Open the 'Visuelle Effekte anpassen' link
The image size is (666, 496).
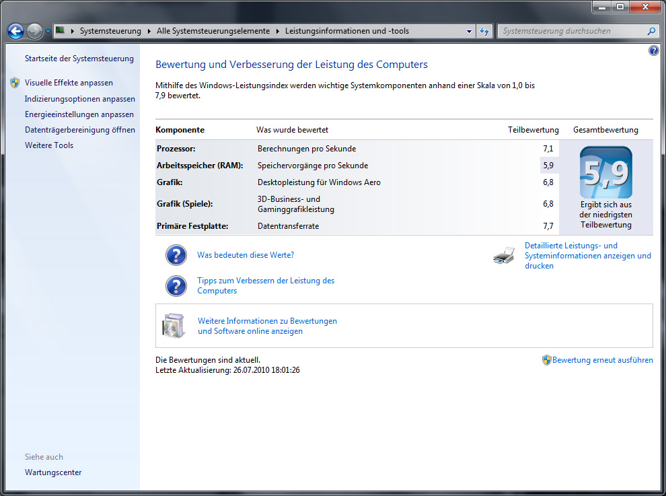point(69,83)
